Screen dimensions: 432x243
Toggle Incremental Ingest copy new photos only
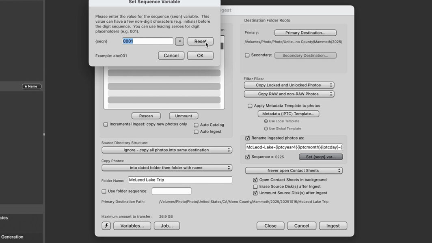tap(106, 124)
